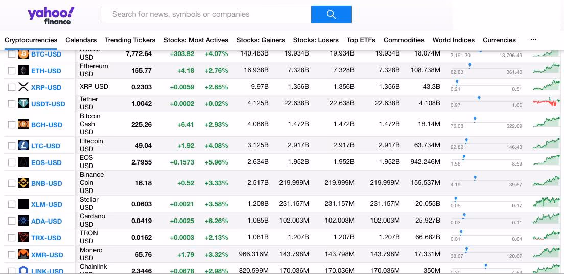
Task: Select the Cryptocurrencies tab
Action: click(31, 40)
